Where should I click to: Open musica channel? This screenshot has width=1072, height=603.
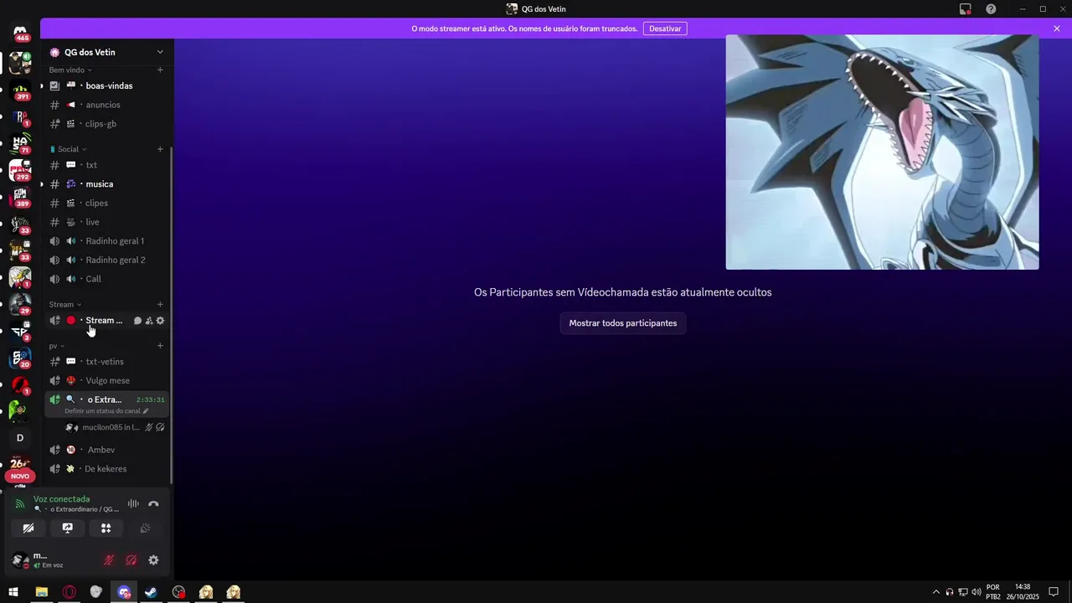(107, 184)
